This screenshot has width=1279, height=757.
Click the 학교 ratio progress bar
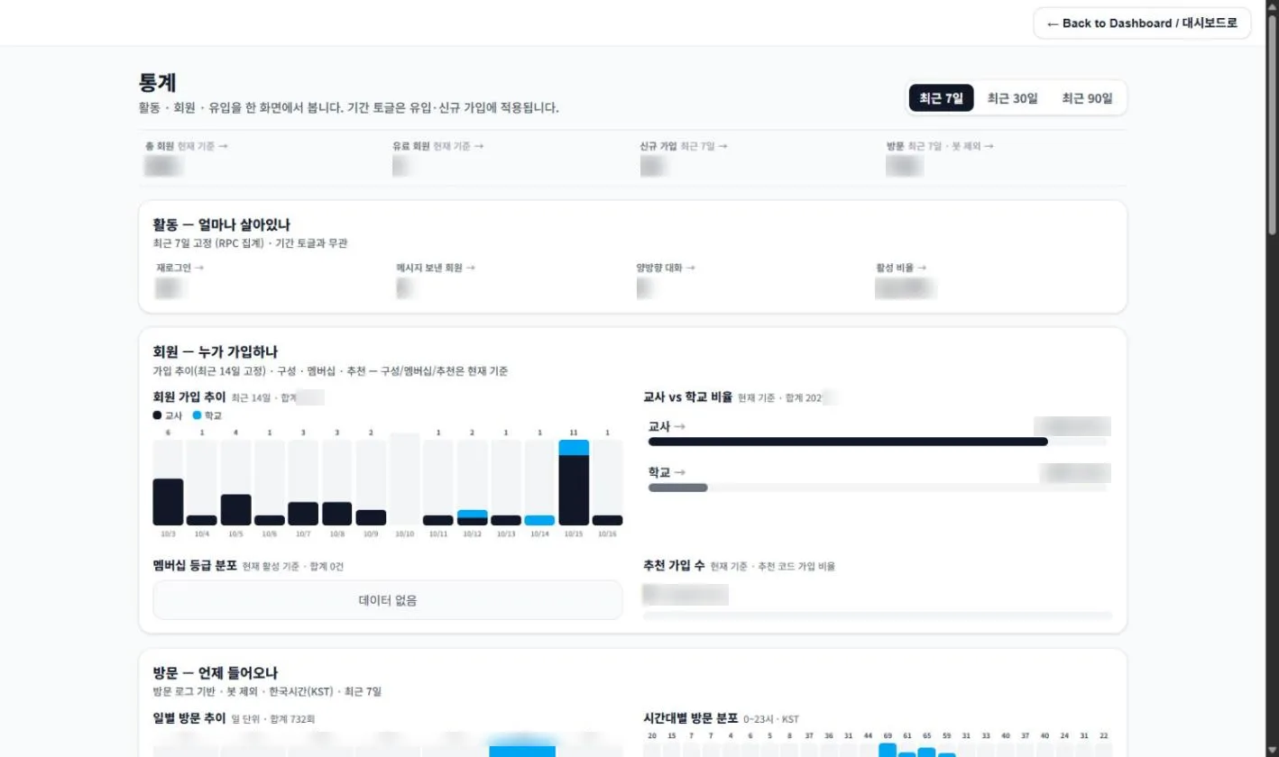(878, 488)
